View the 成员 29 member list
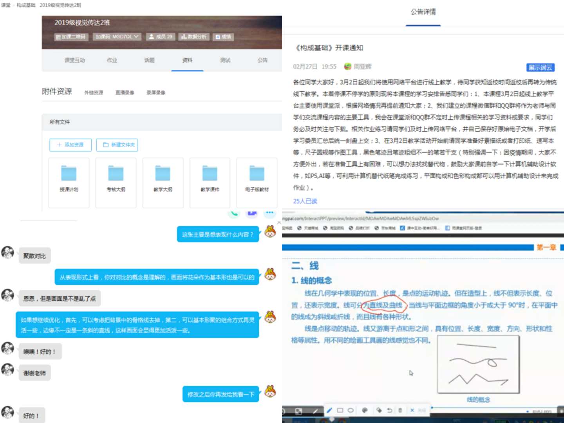The width and height of the screenshot is (564, 423). (x=160, y=37)
